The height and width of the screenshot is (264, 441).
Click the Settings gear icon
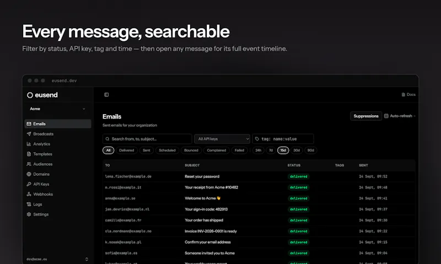(x=29, y=214)
